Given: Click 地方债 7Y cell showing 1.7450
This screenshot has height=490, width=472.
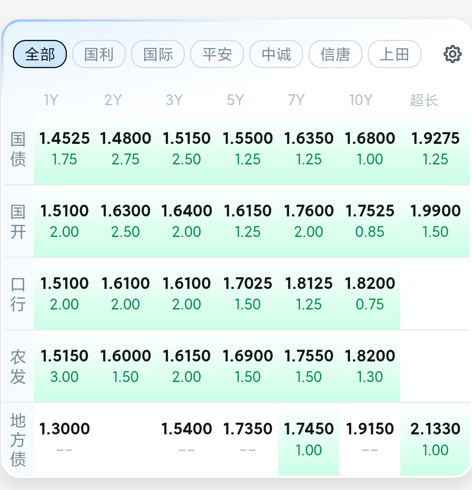Looking at the screenshot, I should click(x=308, y=438).
